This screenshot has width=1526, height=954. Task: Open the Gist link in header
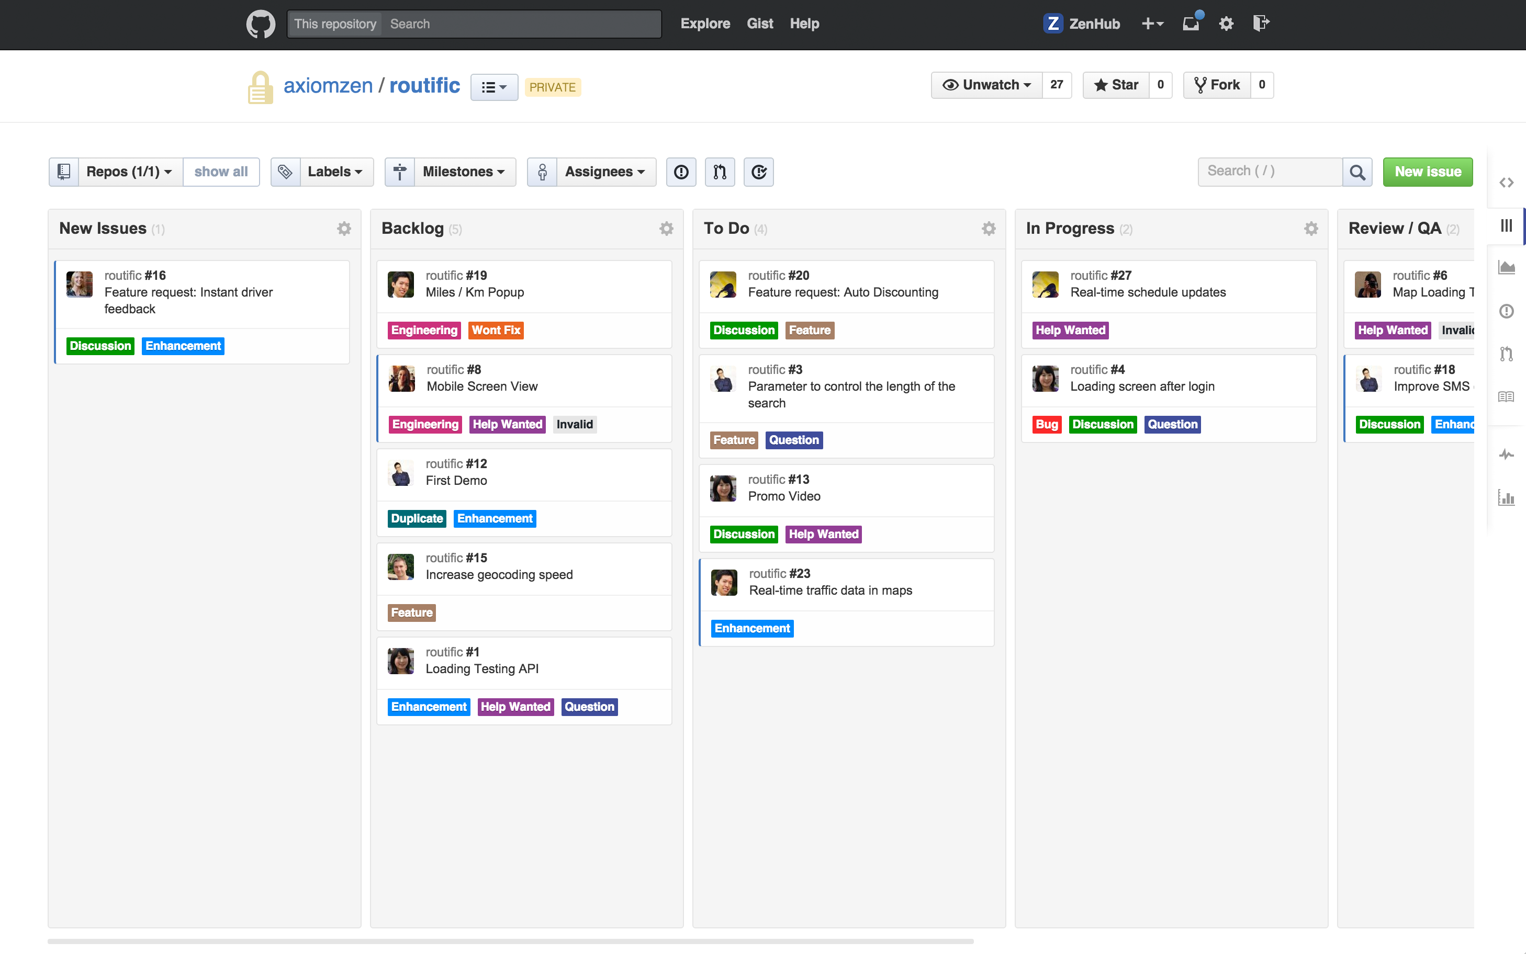click(759, 24)
